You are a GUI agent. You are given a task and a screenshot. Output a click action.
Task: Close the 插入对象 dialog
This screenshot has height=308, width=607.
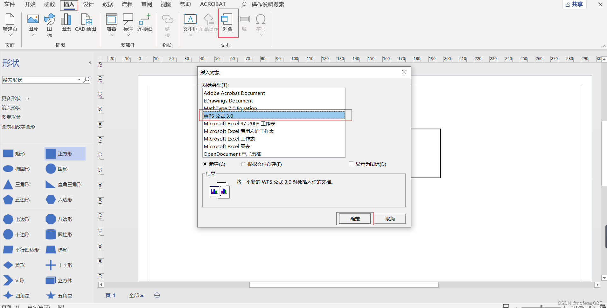(x=404, y=72)
